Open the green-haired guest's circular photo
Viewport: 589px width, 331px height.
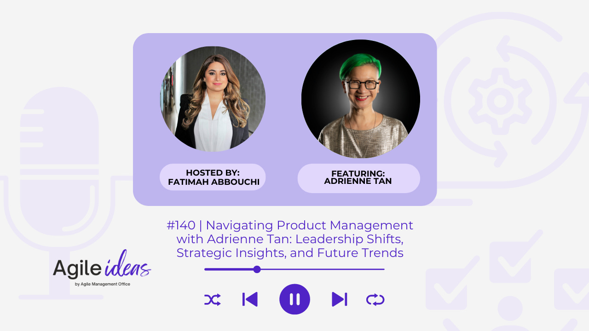tap(361, 99)
